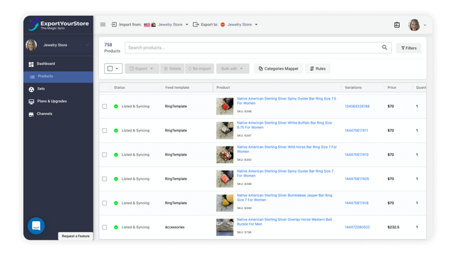Expand the Import from Jewelry Store dropdown
Screen dimensions: 456x256
[187, 25]
